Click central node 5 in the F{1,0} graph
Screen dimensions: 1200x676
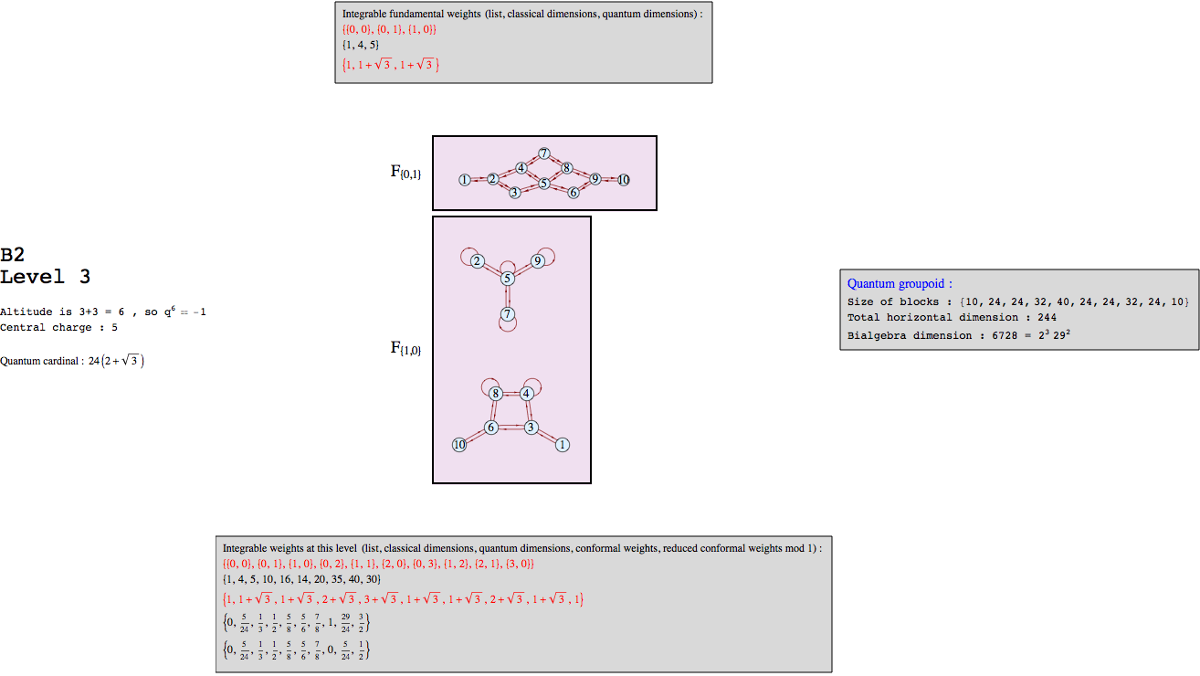507,278
